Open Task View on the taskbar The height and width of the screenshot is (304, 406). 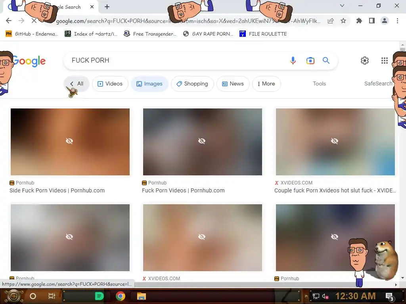pyautogui.click(x=52, y=296)
